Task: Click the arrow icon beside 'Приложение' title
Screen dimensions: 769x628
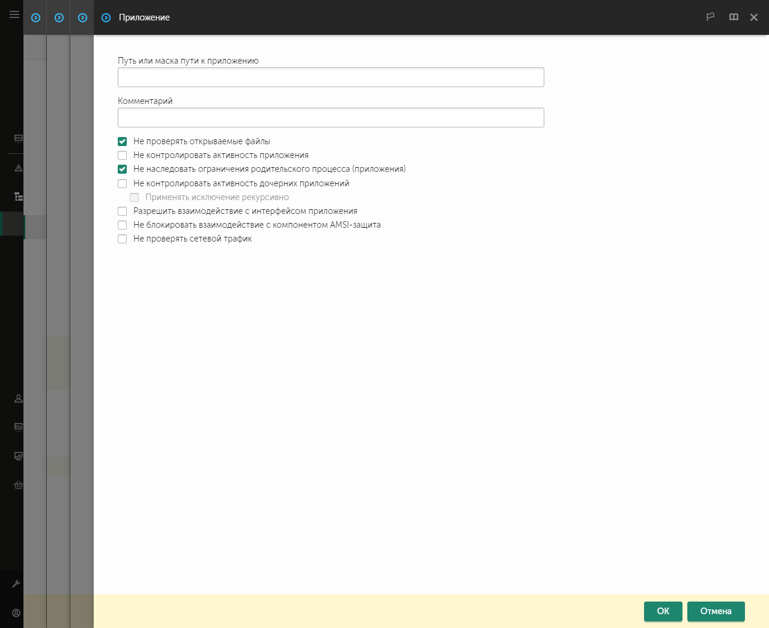Action: pyautogui.click(x=106, y=18)
